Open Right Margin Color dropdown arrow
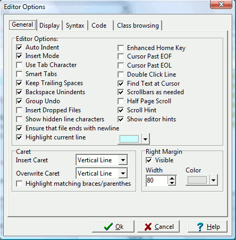 tap(214, 180)
